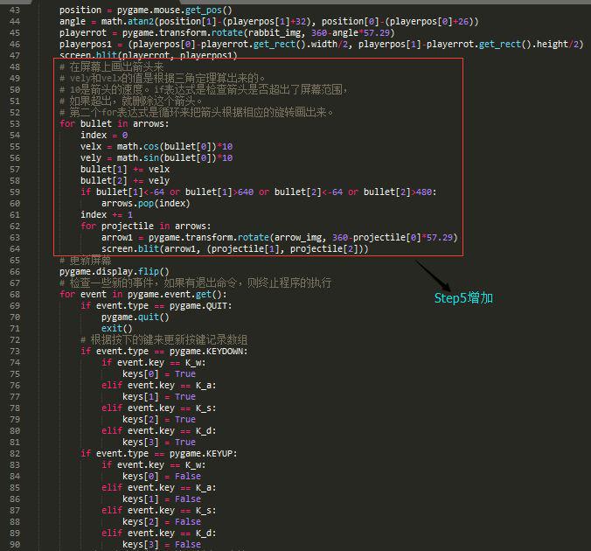591x551 pixels.
Task: Click 'for bullet in arrows:' line
Action: 115,123
